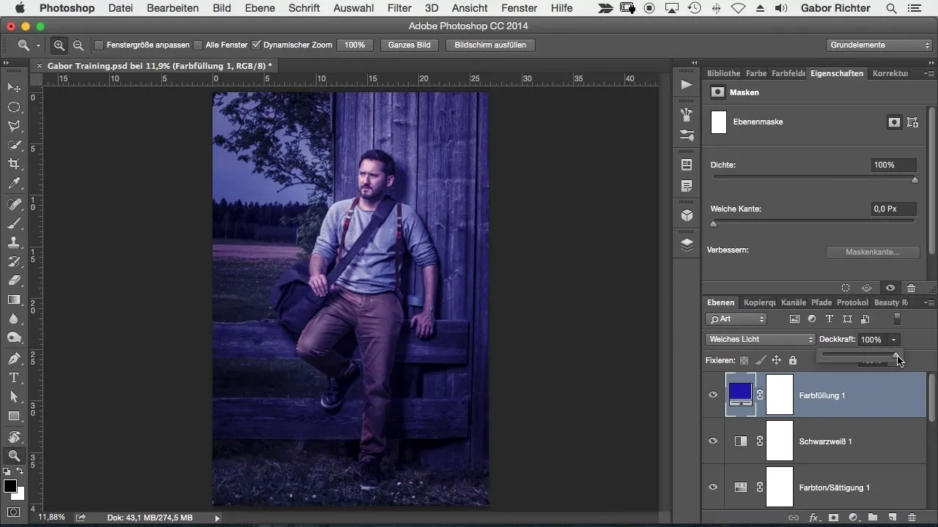
Task: Switch to the Kanäle tab
Action: tap(794, 302)
